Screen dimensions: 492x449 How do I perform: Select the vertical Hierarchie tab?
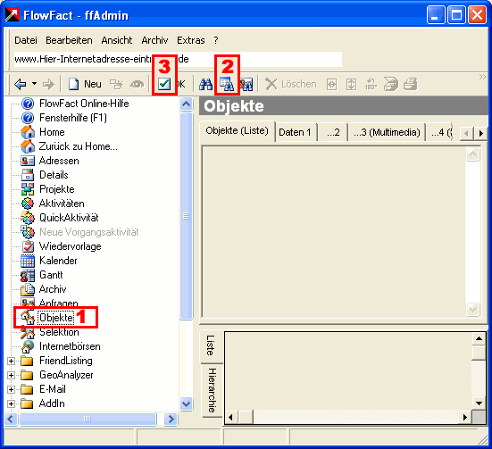pyautogui.click(x=213, y=390)
